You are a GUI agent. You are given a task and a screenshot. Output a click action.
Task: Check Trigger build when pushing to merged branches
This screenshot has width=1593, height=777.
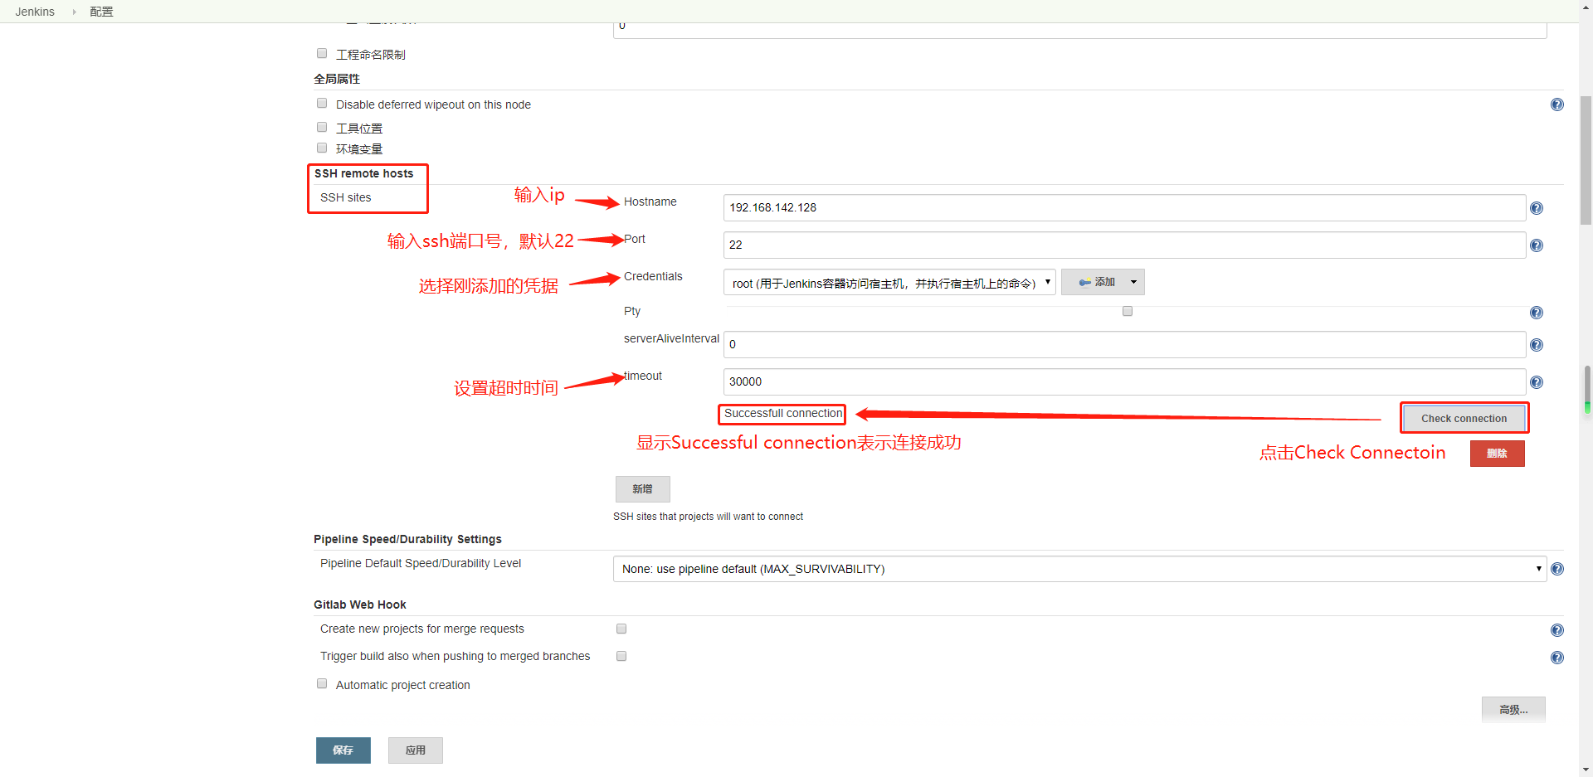(621, 656)
